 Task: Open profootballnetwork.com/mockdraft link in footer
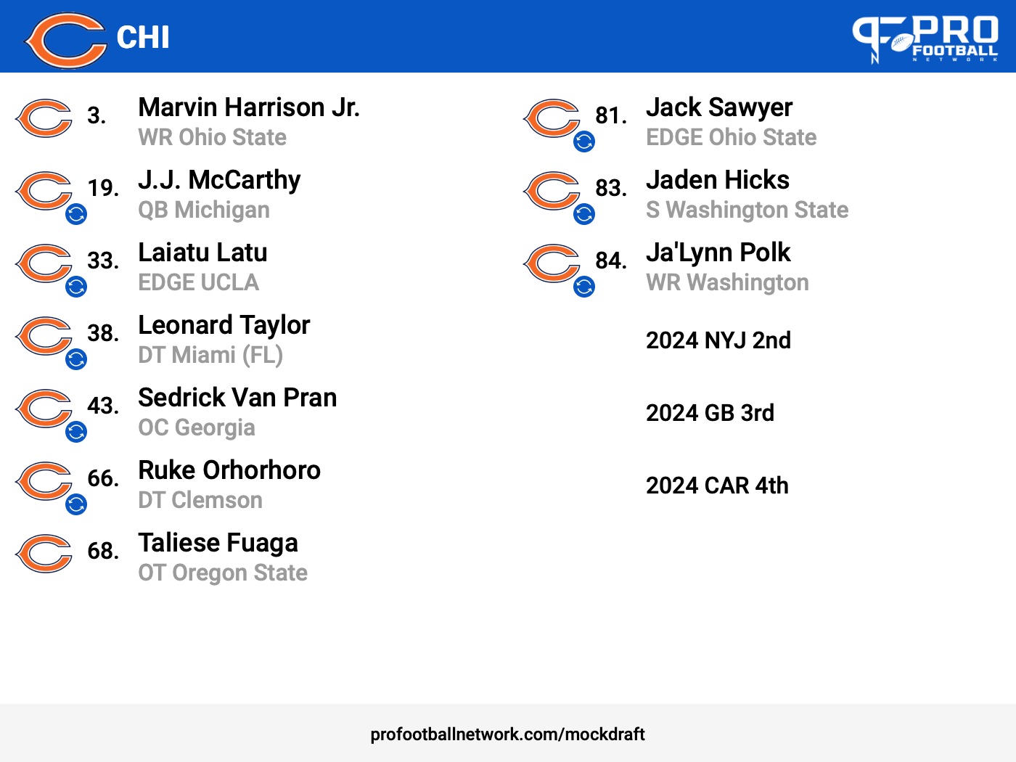(x=507, y=734)
